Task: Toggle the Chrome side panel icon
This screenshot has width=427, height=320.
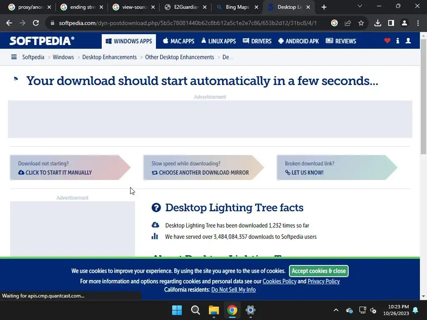Action: [x=391, y=23]
